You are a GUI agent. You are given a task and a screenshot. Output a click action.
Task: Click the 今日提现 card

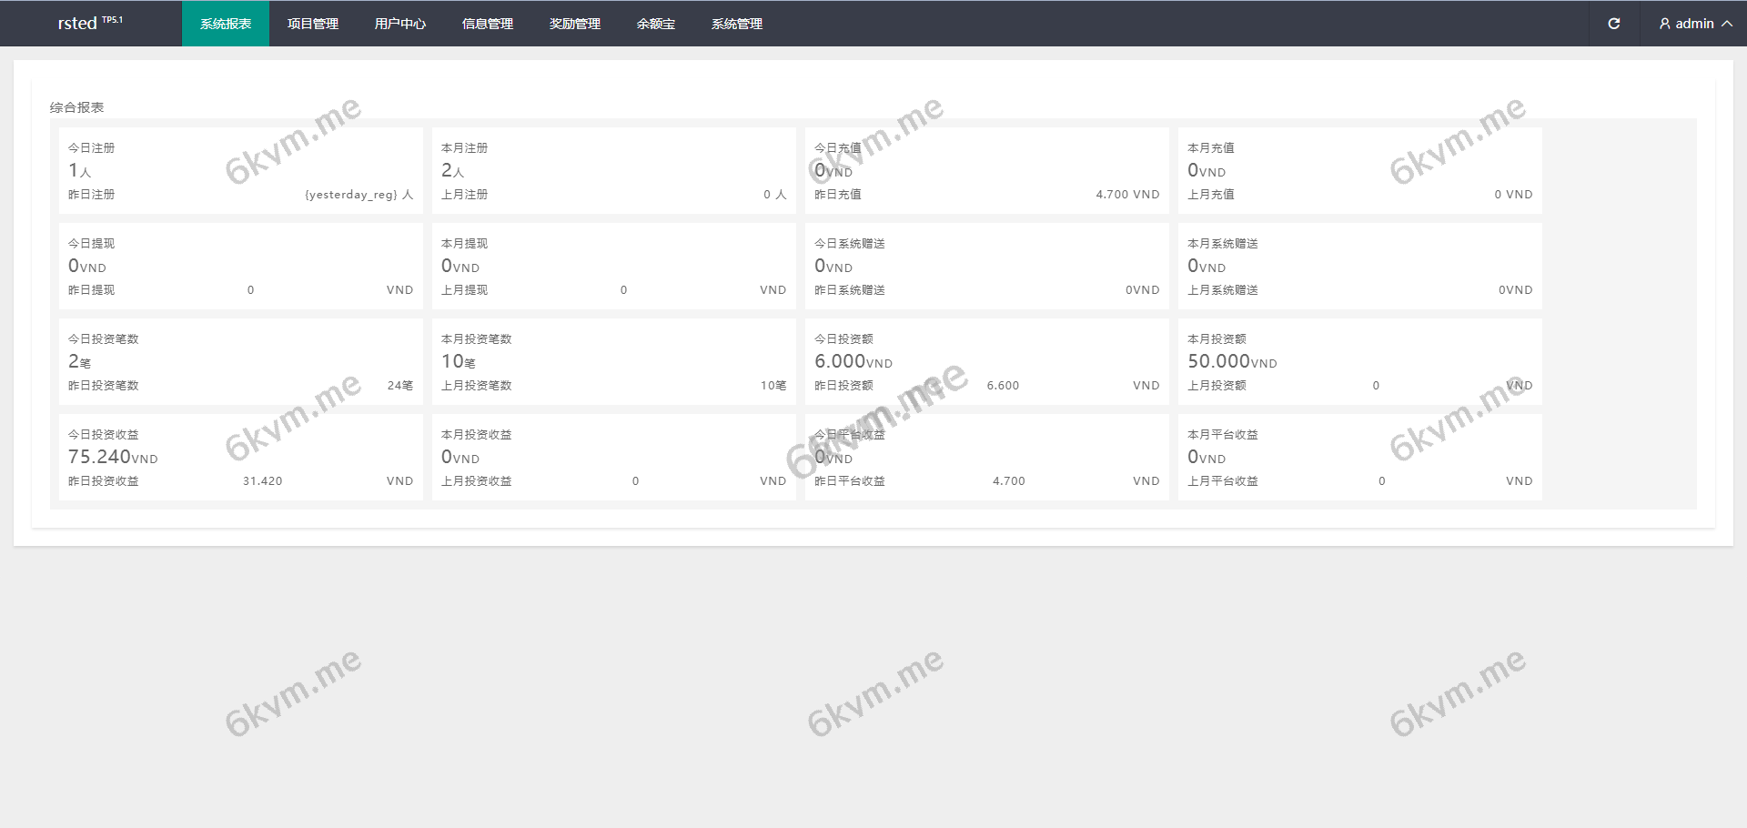click(240, 266)
